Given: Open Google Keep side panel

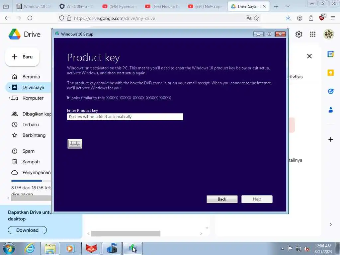Looking at the screenshot, I should [330, 73].
